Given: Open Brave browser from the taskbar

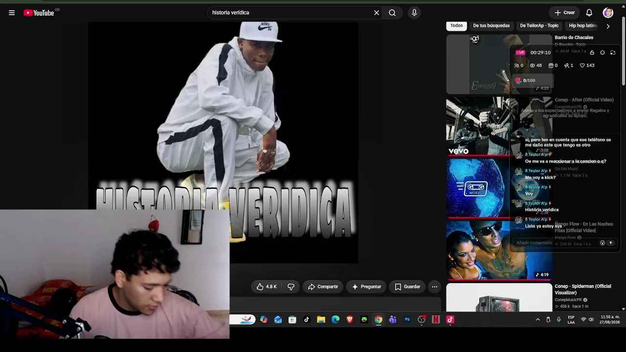Looking at the screenshot, I should 350,320.
